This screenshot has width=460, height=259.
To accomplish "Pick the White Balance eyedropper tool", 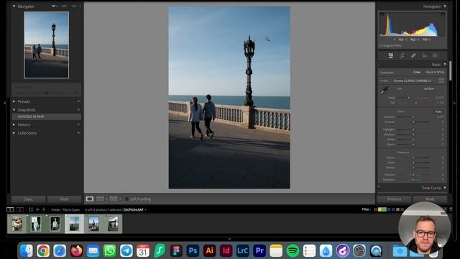I will (x=384, y=90).
